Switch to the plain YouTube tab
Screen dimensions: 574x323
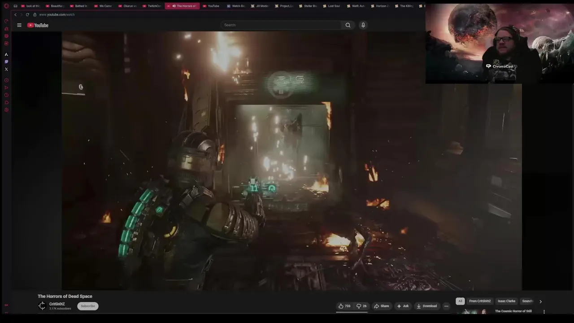[x=211, y=6]
